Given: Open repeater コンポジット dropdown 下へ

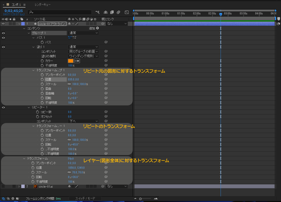Looking at the screenshot, I should click(x=84, y=121).
